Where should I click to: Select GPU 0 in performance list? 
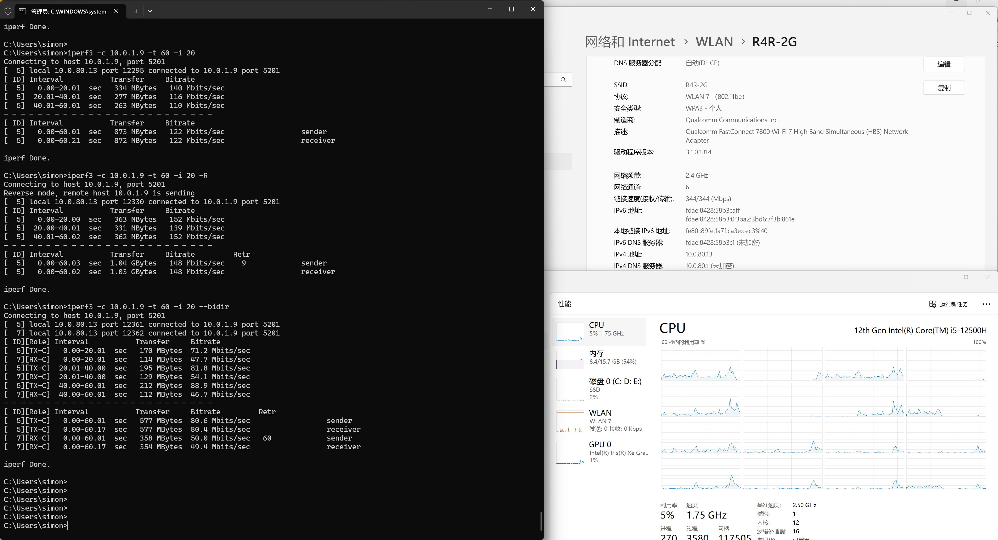click(x=599, y=452)
